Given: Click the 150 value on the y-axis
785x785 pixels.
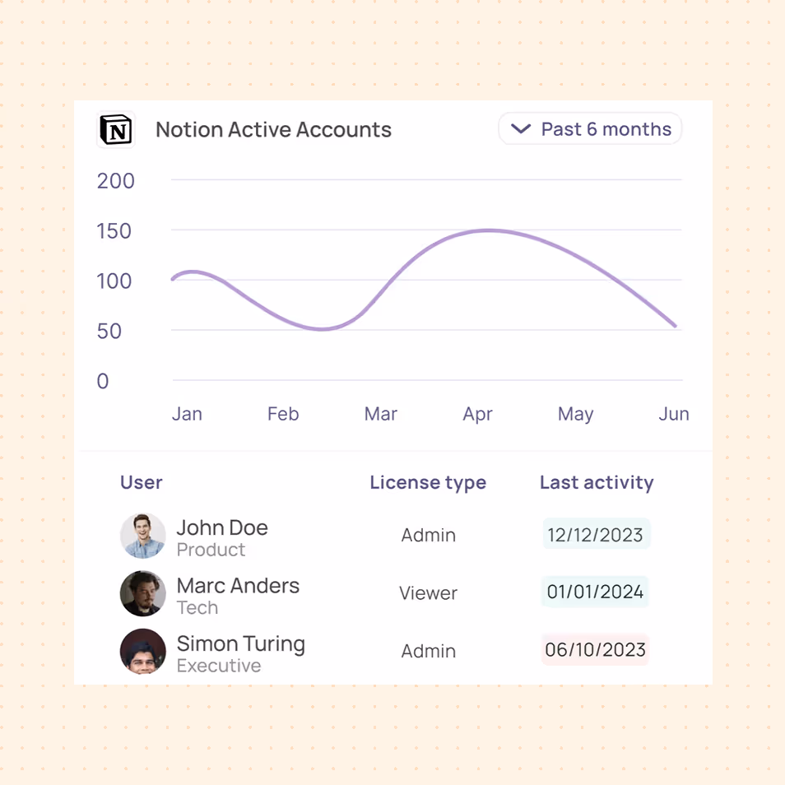Looking at the screenshot, I should pyautogui.click(x=114, y=230).
